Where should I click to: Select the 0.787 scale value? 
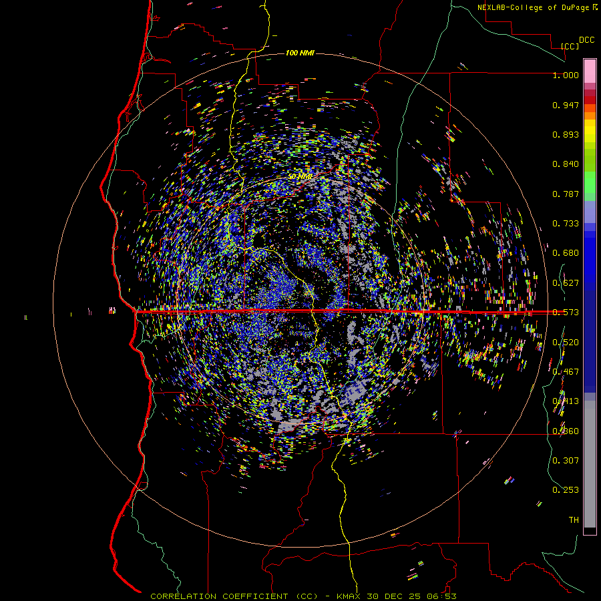566,194
